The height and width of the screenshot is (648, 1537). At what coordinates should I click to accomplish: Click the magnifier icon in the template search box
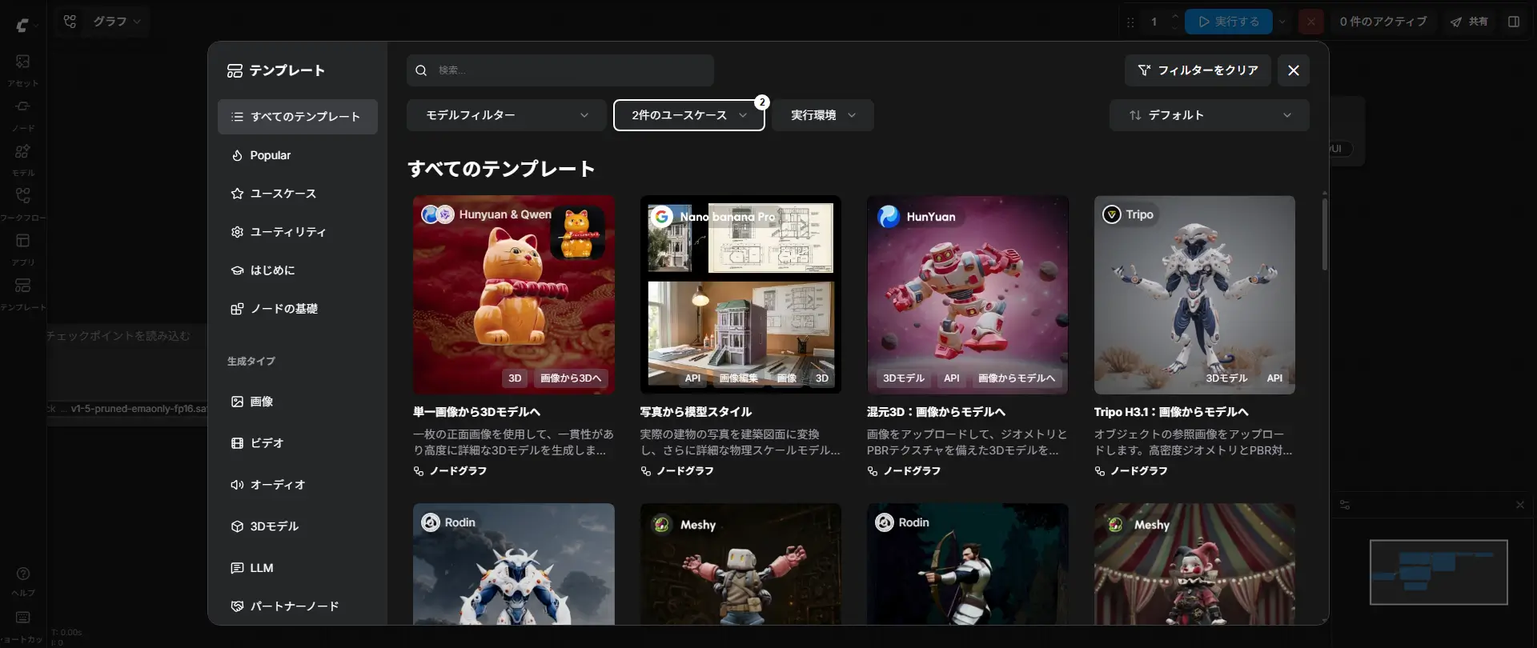tap(421, 70)
